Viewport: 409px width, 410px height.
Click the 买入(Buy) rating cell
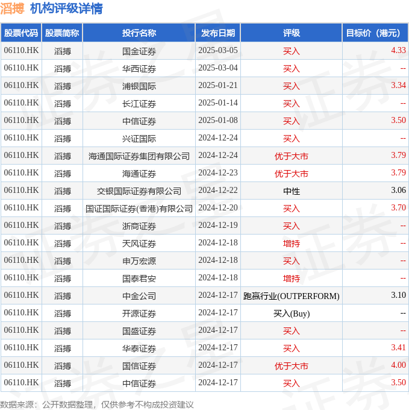click(291, 314)
